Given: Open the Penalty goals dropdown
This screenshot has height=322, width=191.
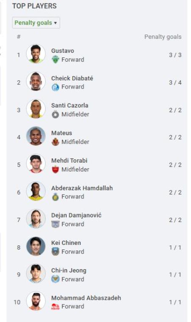Looking at the screenshot, I should pos(36,23).
